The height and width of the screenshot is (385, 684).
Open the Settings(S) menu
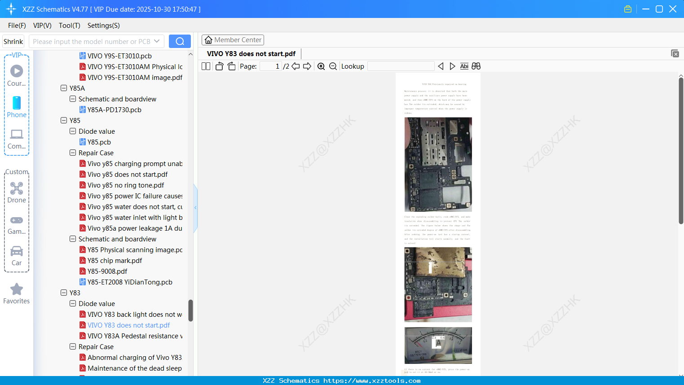pyautogui.click(x=104, y=26)
